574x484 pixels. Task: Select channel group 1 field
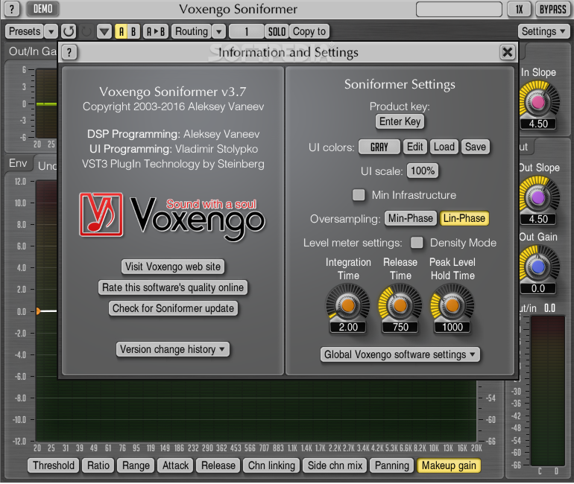(x=246, y=31)
